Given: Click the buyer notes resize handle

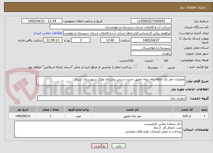Looking at the screenshot, I should pos(16,136).
